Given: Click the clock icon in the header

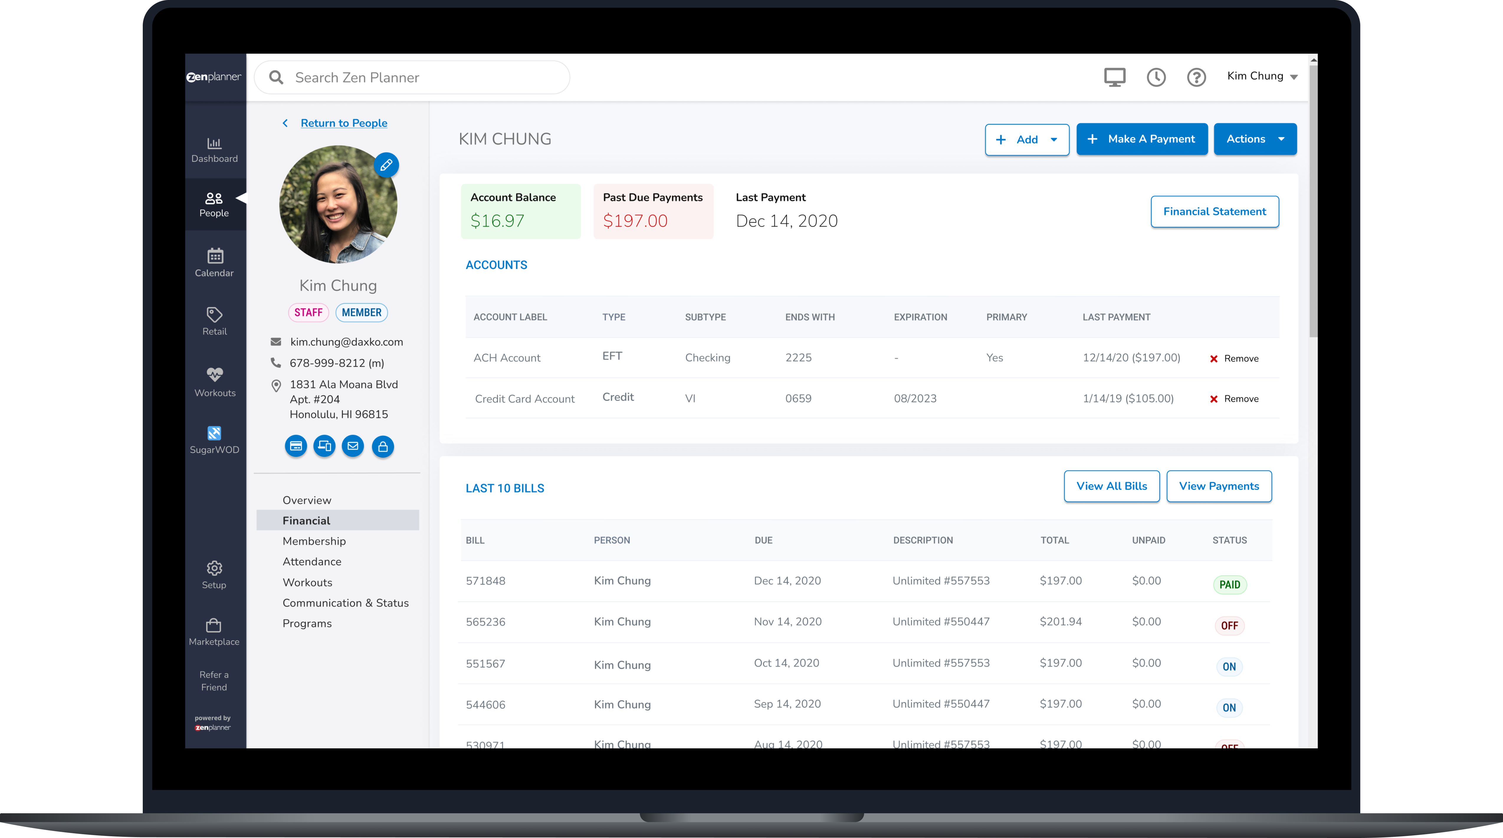Looking at the screenshot, I should coord(1156,77).
